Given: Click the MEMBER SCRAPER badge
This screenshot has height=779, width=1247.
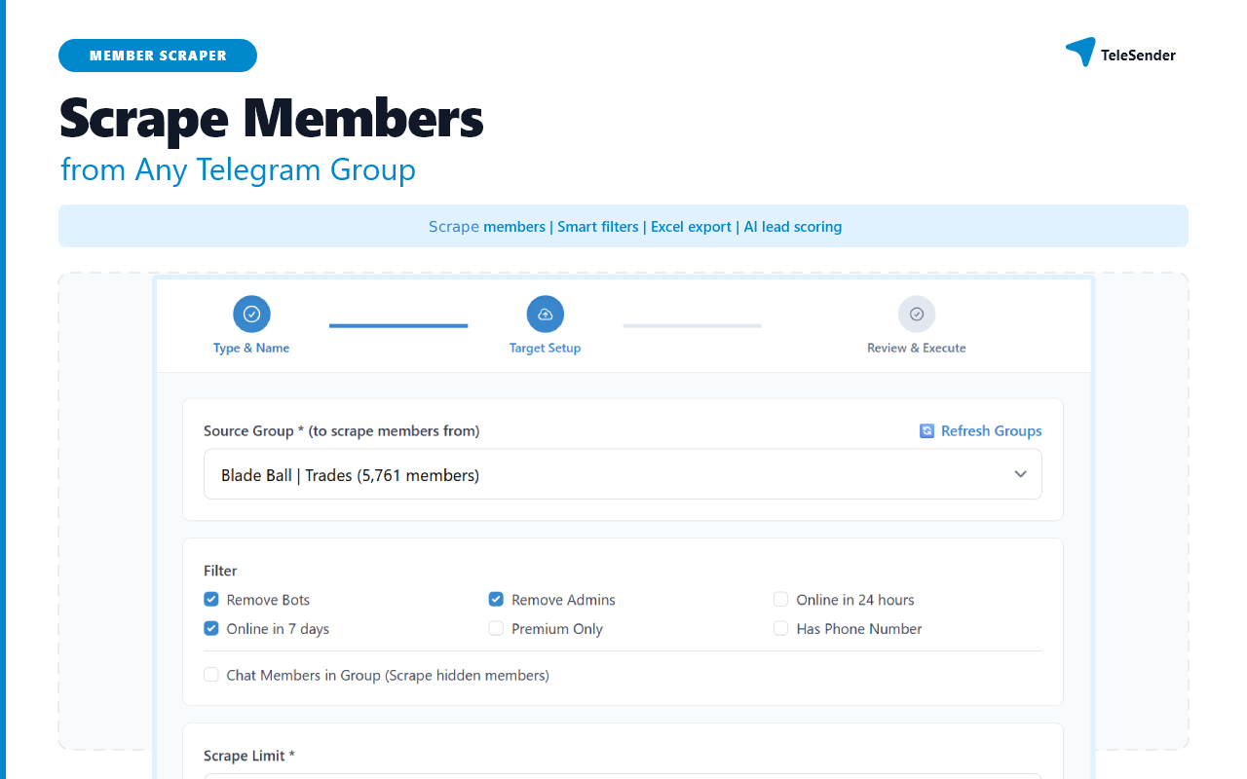Looking at the screenshot, I should tap(158, 56).
